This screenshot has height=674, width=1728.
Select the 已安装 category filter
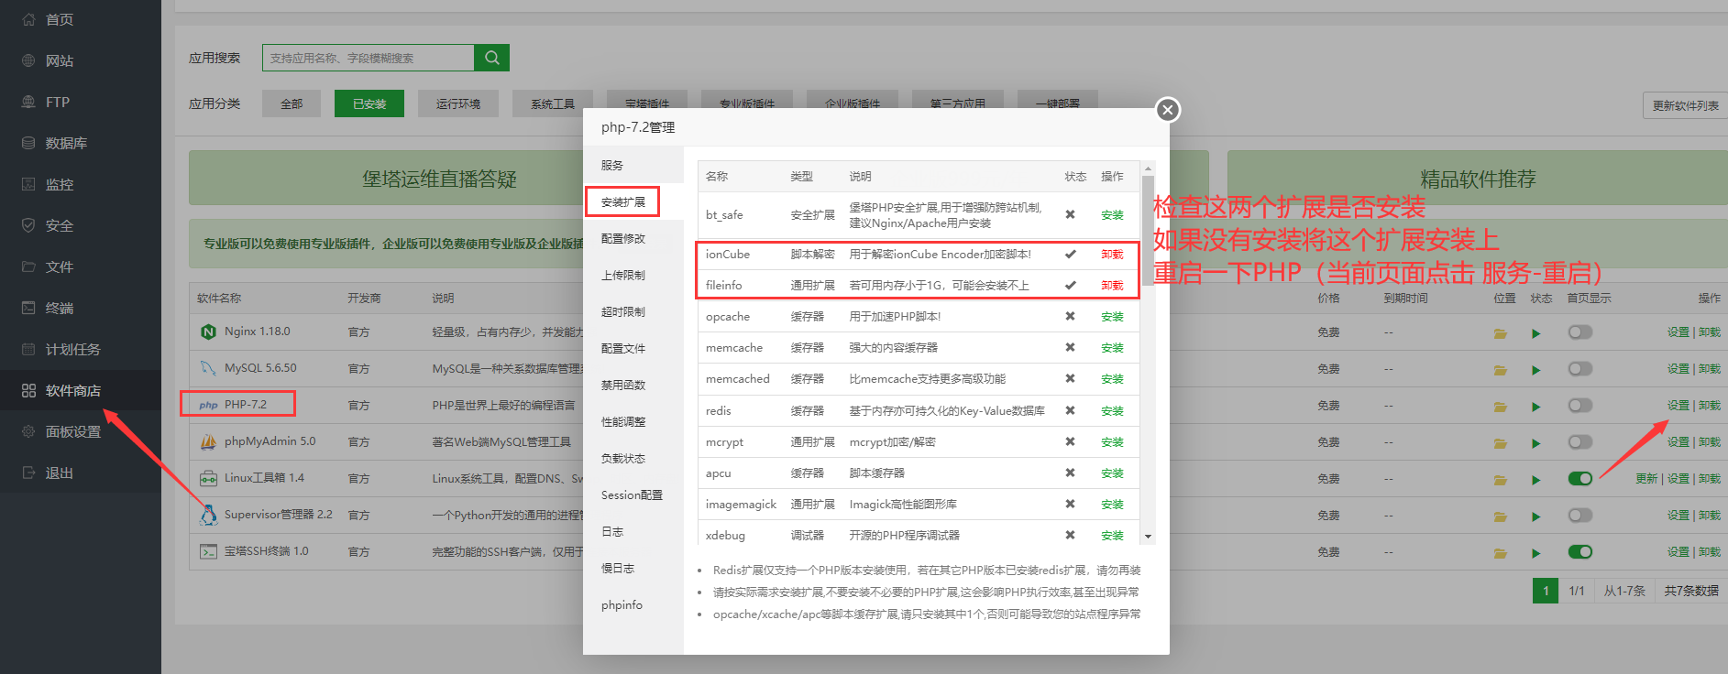(369, 103)
